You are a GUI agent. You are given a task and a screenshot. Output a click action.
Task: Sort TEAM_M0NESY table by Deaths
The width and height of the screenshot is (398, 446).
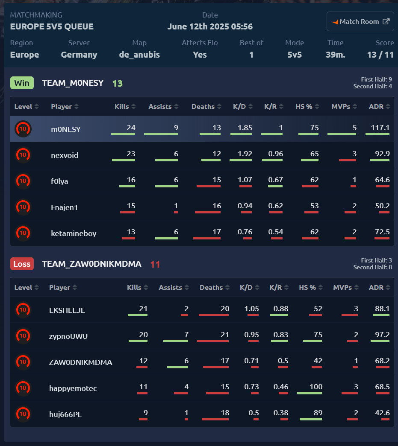click(206, 107)
